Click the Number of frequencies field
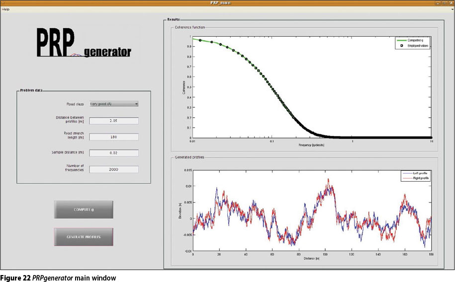The width and height of the screenshot is (455, 282). tap(113, 169)
